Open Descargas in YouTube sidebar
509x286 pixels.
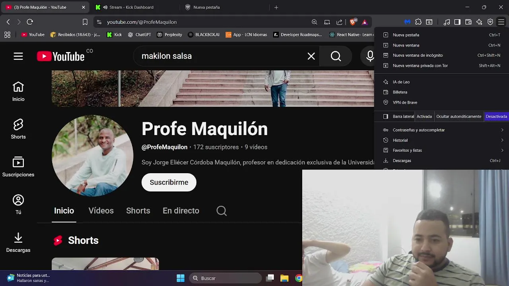18,243
